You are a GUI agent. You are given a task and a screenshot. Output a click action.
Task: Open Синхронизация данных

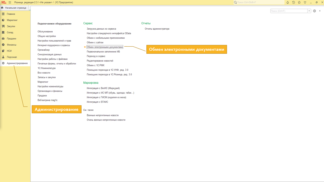point(50,54)
